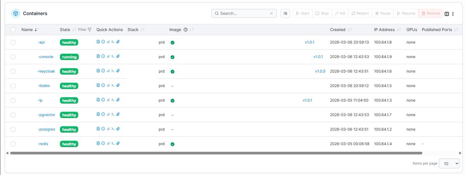Sort the table by the Stack column
Image resolution: width=466 pixels, height=175 pixels.
136,29
